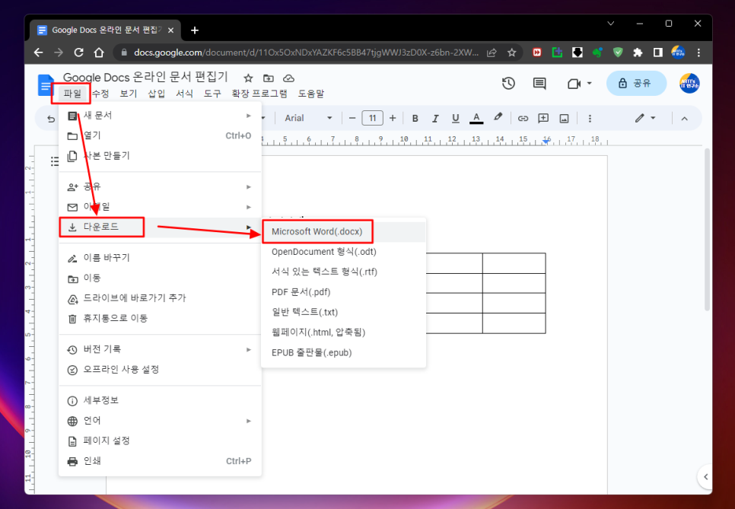Open the 도움말 menu
The height and width of the screenshot is (509, 735).
pyautogui.click(x=310, y=94)
